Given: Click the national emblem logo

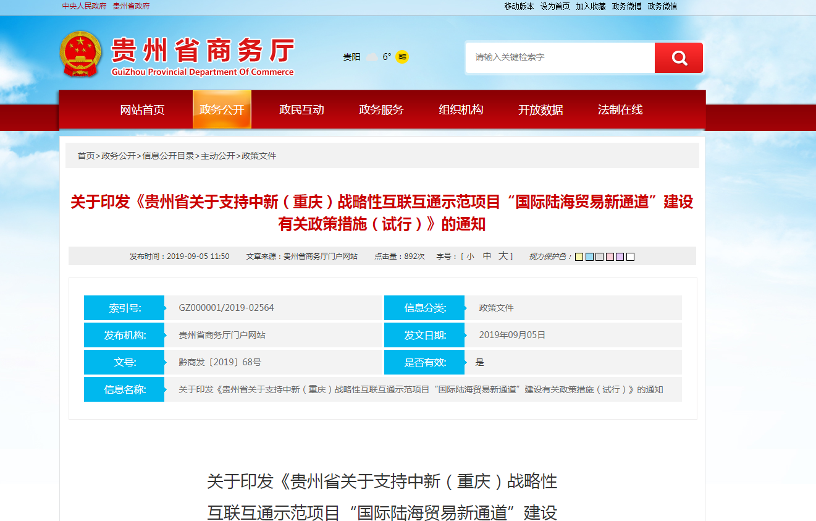Looking at the screenshot, I should point(80,54).
